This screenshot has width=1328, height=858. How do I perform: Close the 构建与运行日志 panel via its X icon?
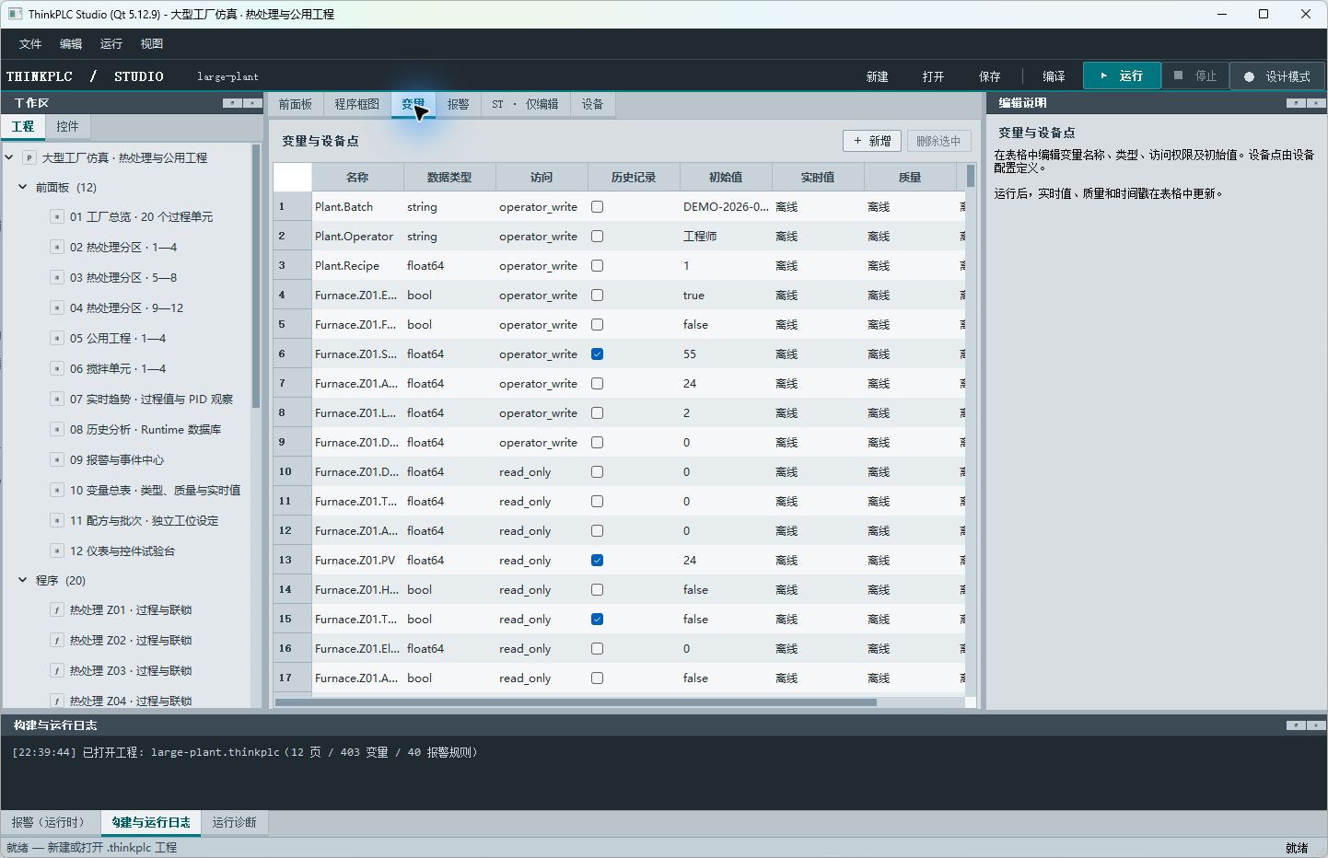pos(1316,725)
